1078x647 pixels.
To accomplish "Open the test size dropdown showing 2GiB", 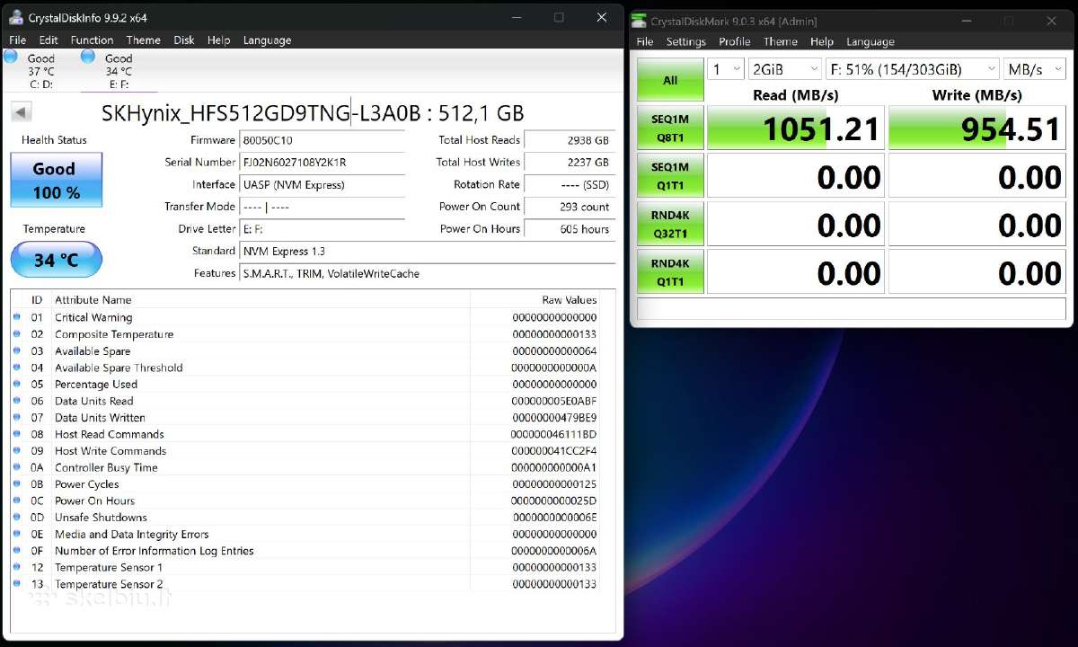I will (785, 69).
